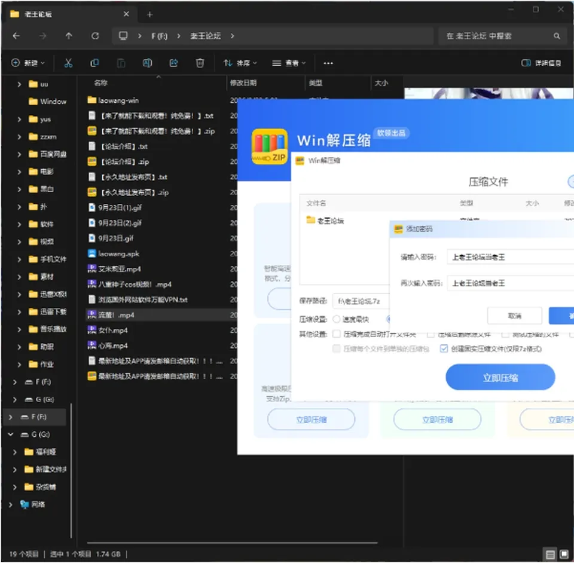Click the blue-outlined 立即压缩 card button
The height and width of the screenshot is (563, 574).
click(311, 420)
